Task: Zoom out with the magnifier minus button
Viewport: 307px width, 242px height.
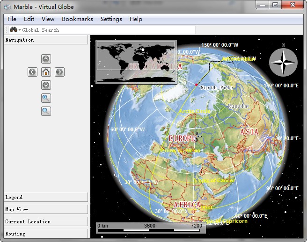Action: click(46, 111)
